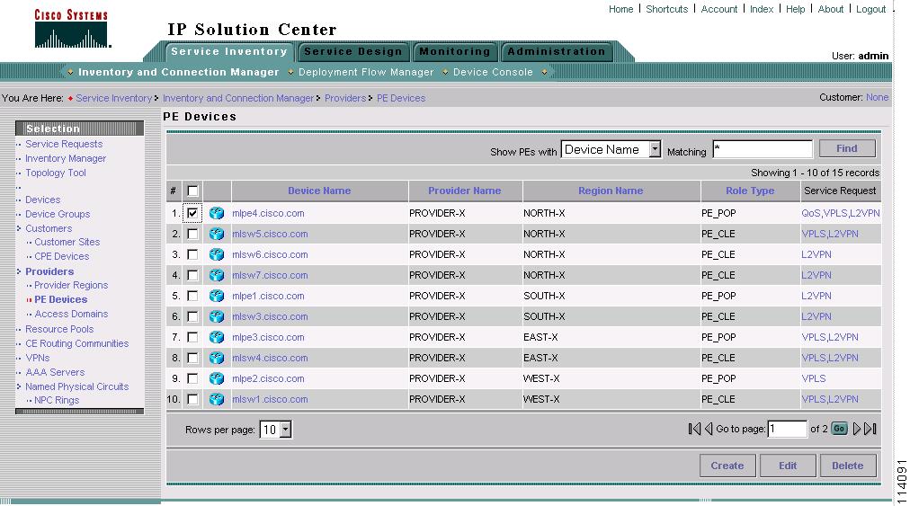Click the device icon for mlpe1.cisco.com

[217, 296]
